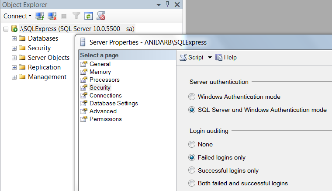Image resolution: width=332 pixels, height=191 pixels.
Task: Click the Connect Object Explorer icon
Action: [x=40, y=16]
